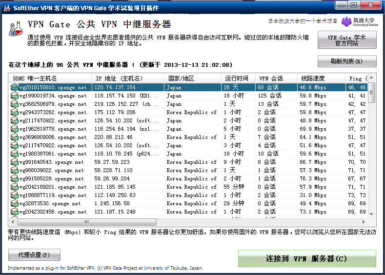
Task: Sort by 国家/地区 column header
Action: (192, 79)
